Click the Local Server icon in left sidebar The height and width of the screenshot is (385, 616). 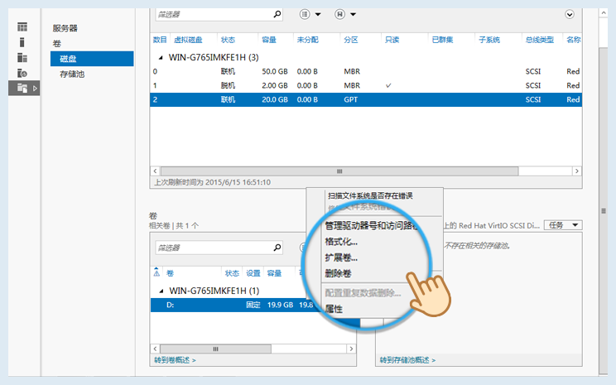point(22,42)
